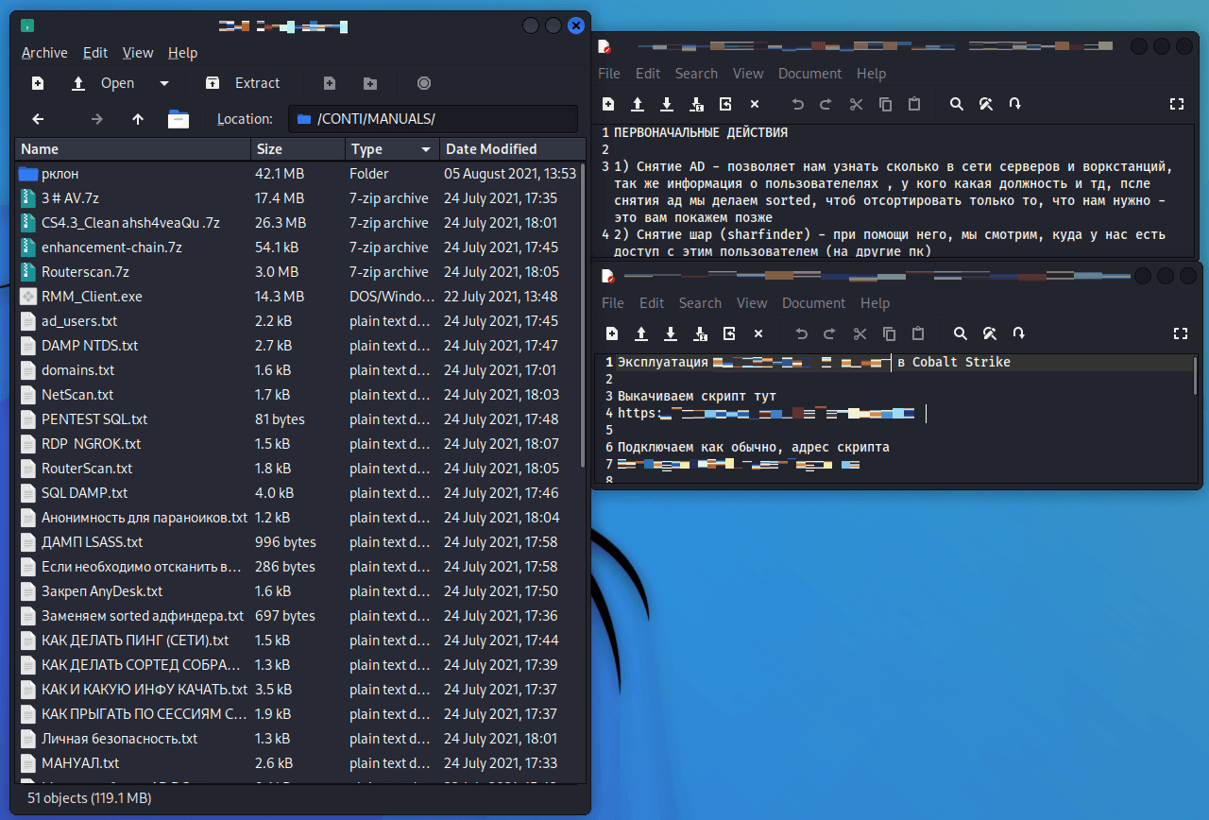Select the Routerscan.7z archive entry
Screen dimensions: 1209x820
point(85,272)
